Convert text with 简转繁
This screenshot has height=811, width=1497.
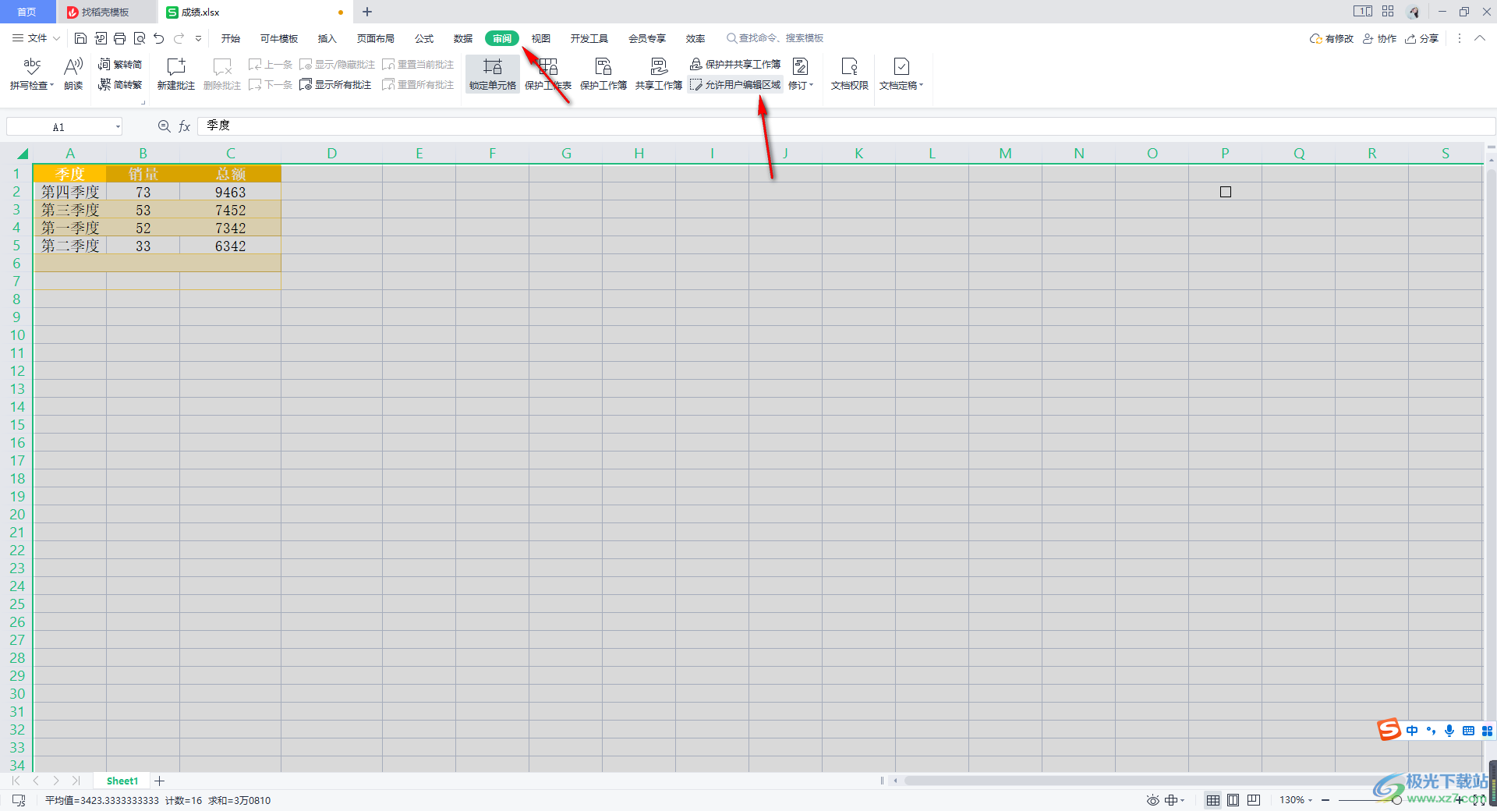coord(120,84)
